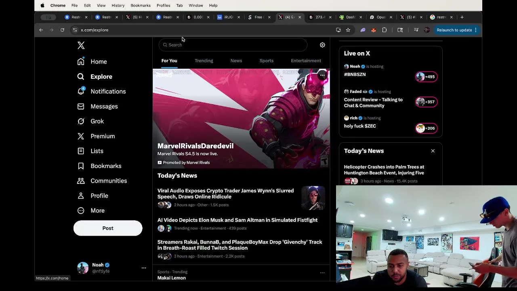
Task: Open the Makai Lemon trending topic
Action: coord(172,278)
